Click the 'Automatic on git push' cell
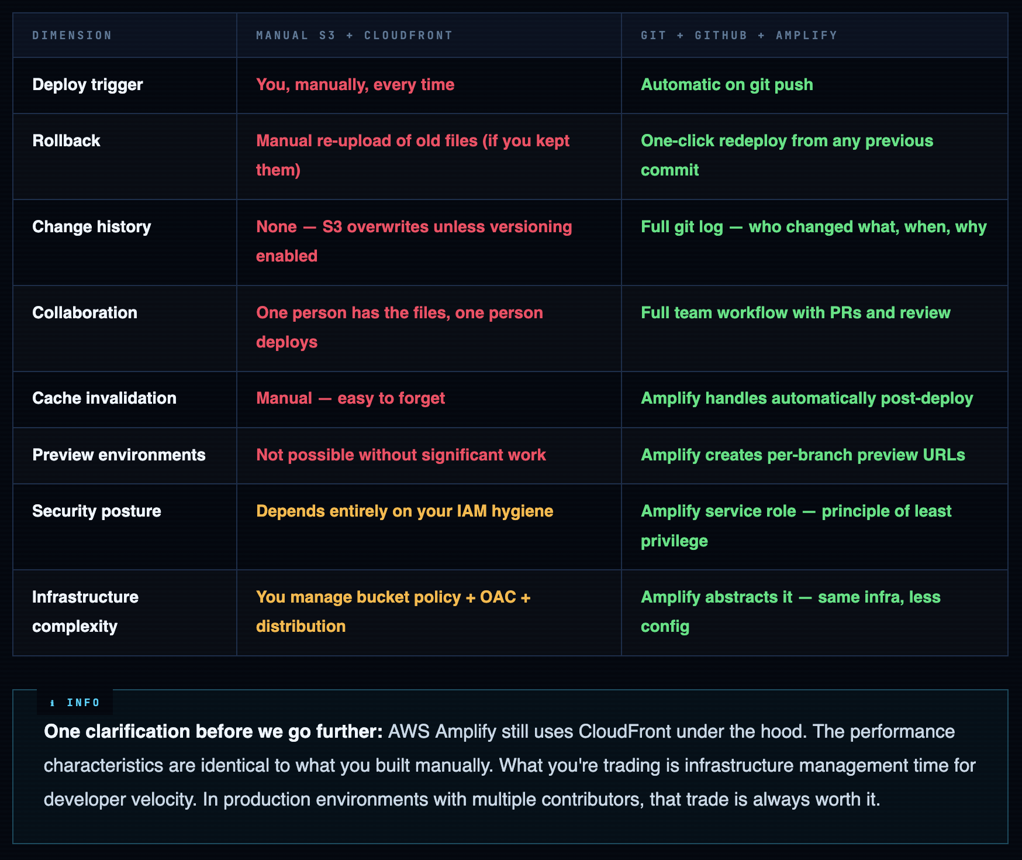This screenshot has width=1022, height=860. tap(727, 85)
